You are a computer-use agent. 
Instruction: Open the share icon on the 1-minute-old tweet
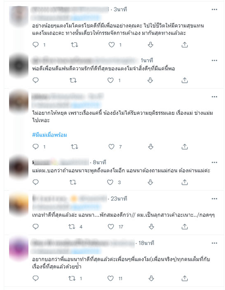(185, 80)
